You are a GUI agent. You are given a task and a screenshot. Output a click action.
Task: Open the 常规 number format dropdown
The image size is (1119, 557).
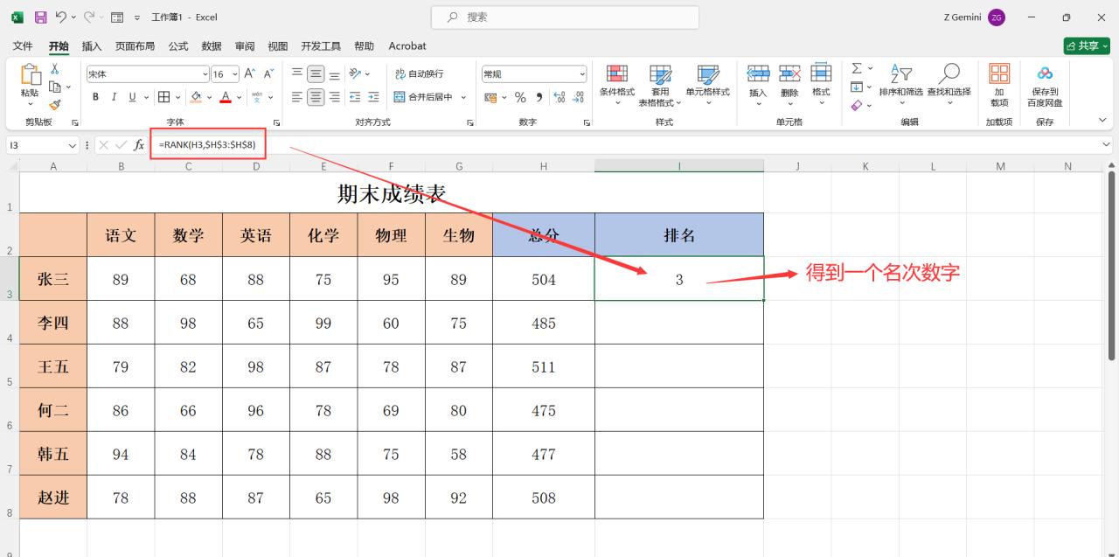[582, 74]
